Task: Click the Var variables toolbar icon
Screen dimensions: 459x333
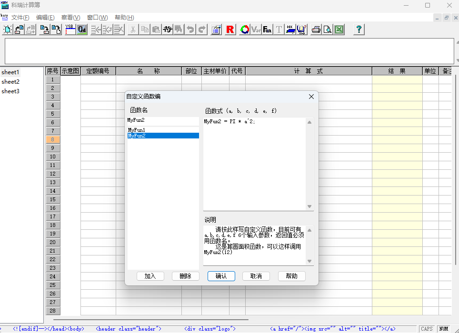Action: pos(256,29)
